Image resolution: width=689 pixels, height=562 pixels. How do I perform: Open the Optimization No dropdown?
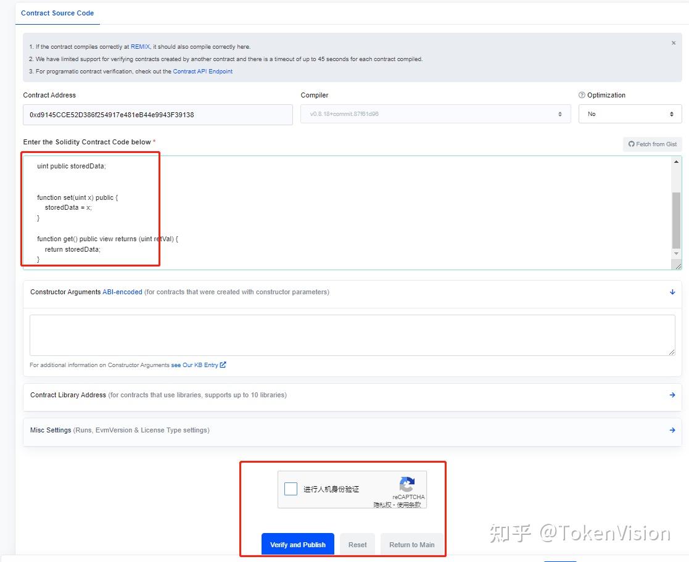pyautogui.click(x=630, y=114)
